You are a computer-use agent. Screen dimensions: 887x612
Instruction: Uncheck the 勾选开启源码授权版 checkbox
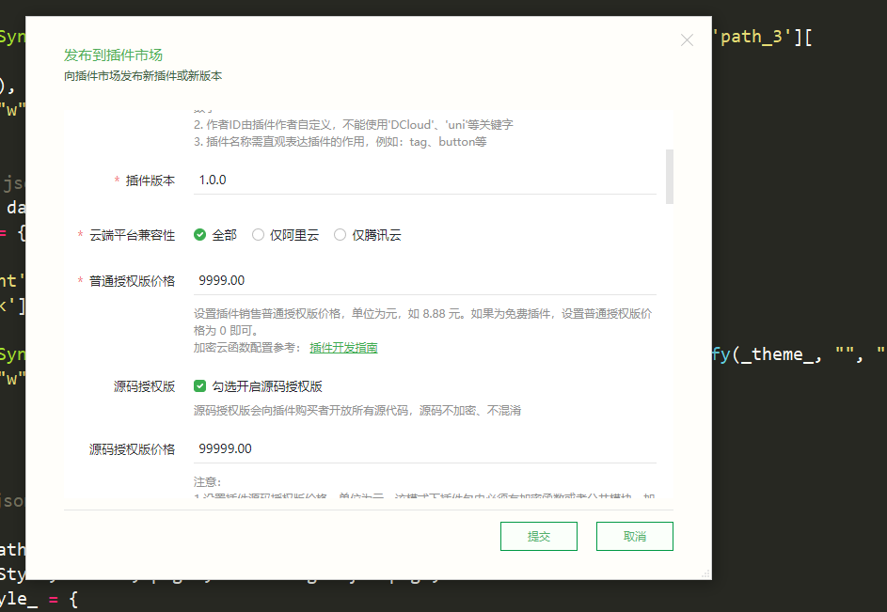tap(199, 386)
